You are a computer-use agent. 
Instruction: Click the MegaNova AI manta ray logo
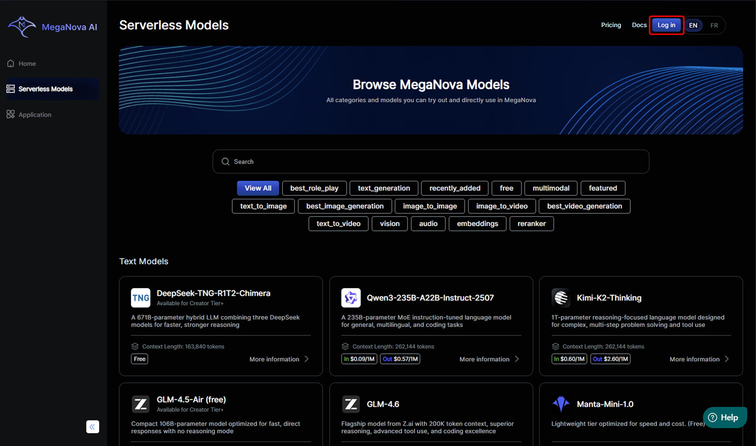[22, 26]
